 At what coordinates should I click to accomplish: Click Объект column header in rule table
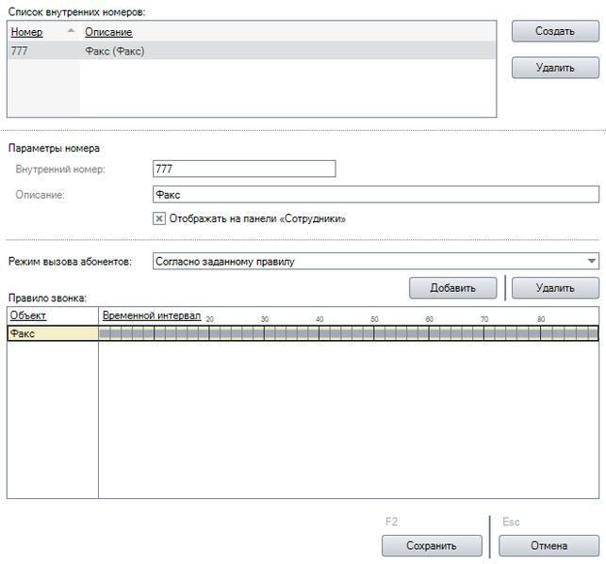pos(28,315)
